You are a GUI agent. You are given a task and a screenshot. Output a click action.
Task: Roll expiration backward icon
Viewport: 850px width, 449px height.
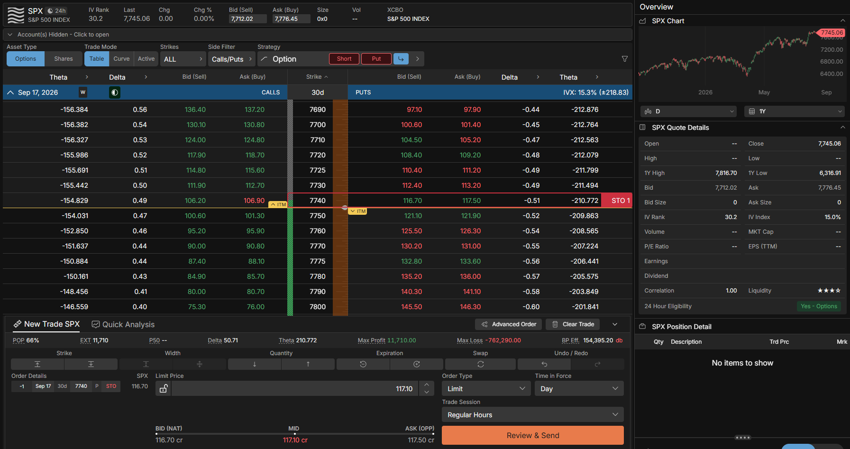click(363, 364)
